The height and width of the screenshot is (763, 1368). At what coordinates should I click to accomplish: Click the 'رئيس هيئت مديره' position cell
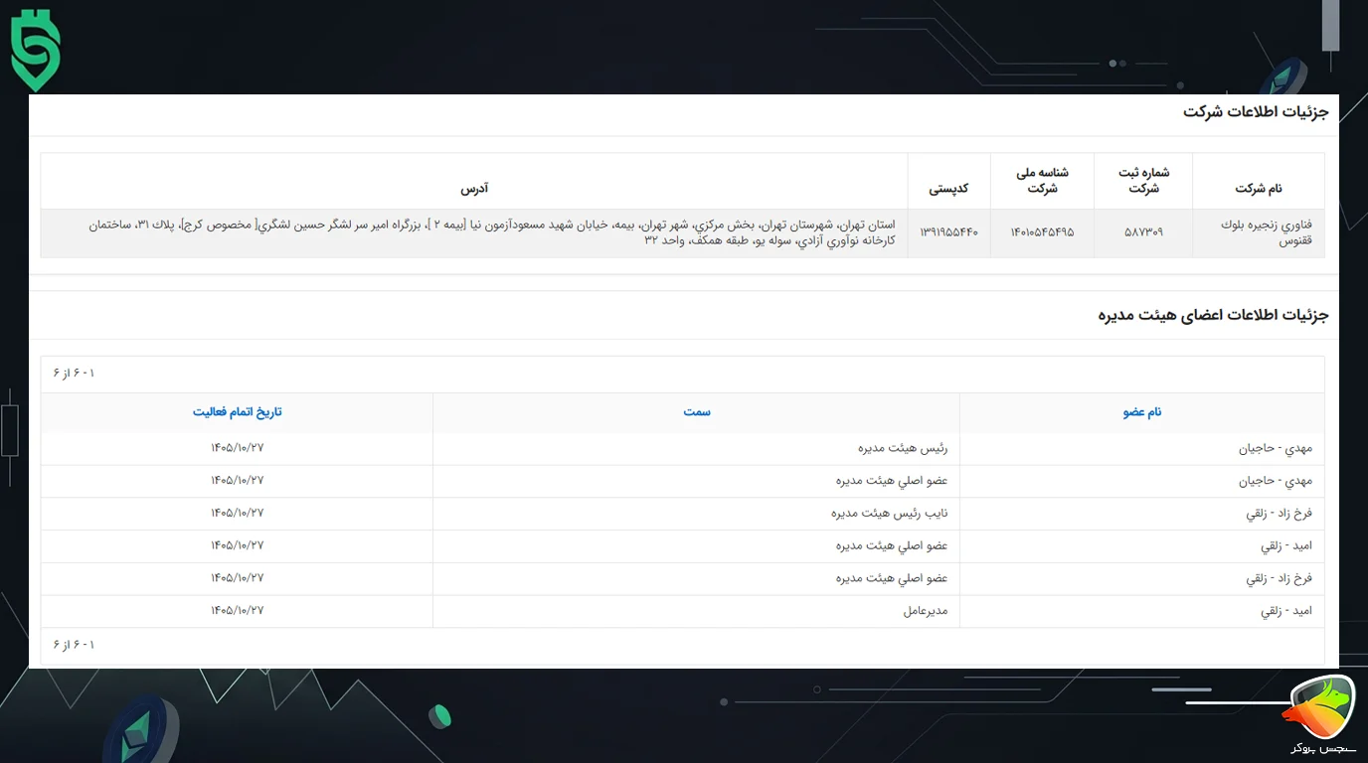pyautogui.click(x=696, y=449)
